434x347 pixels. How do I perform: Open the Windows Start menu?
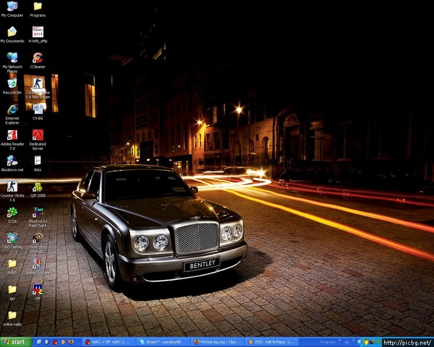pos(16,342)
